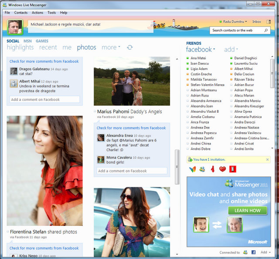This screenshot has width=279, height=259.
Task: Open the Daddy's Angels group photo
Action: click(132, 81)
